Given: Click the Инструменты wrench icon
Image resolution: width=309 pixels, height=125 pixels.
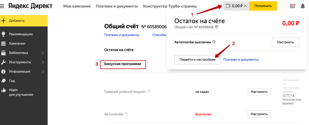Looking at the screenshot, I should coord(3,62).
